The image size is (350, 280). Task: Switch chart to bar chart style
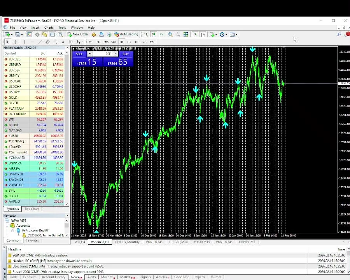(x=146, y=34)
